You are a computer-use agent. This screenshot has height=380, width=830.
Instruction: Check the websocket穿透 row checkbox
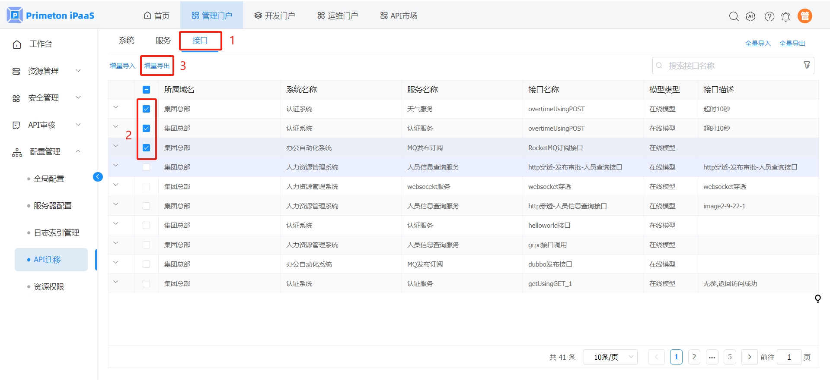click(x=147, y=186)
